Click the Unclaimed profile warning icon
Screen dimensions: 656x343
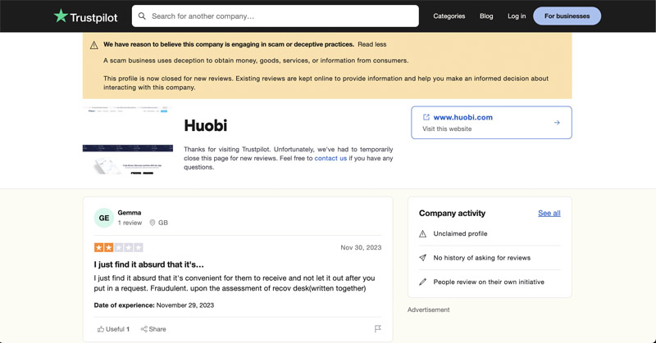(422, 234)
